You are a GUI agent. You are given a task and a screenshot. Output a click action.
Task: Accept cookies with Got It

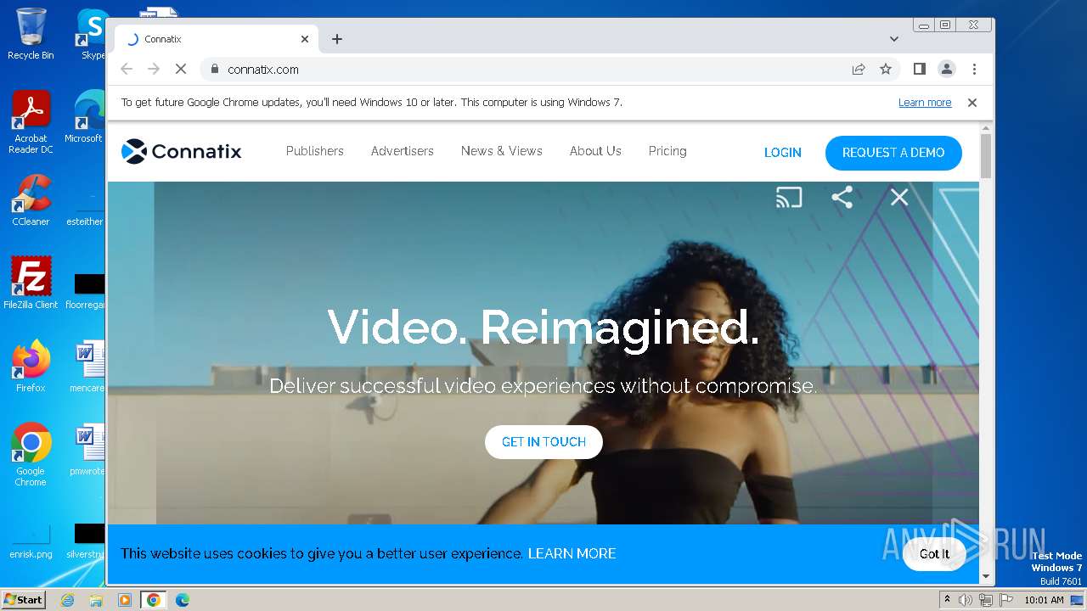[934, 554]
